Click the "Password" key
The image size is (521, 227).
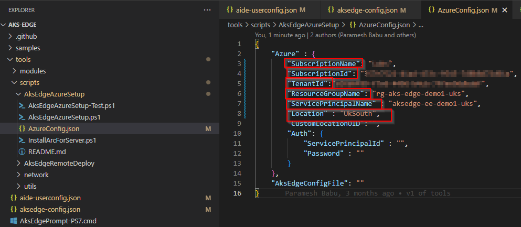pyautogui.click(x=324, y=153)
